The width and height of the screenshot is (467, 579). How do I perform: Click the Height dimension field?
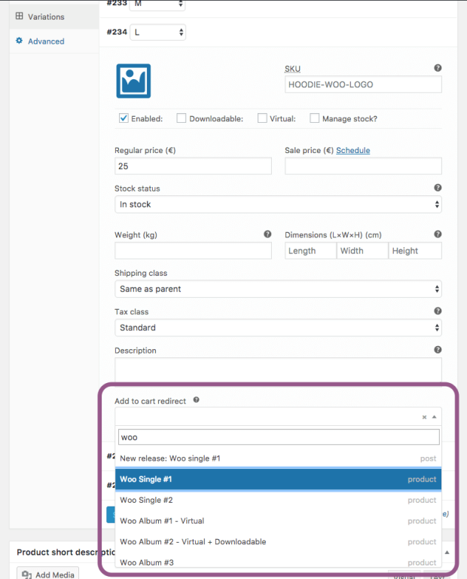[415, 251]
